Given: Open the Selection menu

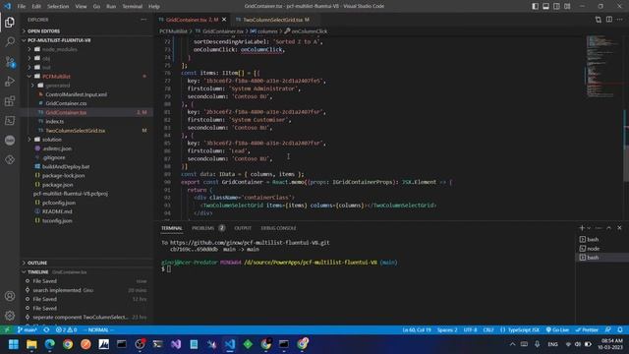Looking at the screenshot, I should [x=58, y=7].
